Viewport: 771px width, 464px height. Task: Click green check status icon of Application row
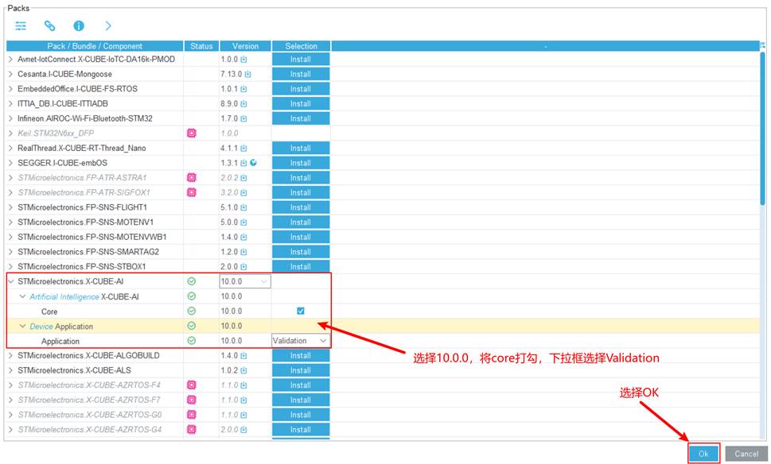(x=192, y=340)
